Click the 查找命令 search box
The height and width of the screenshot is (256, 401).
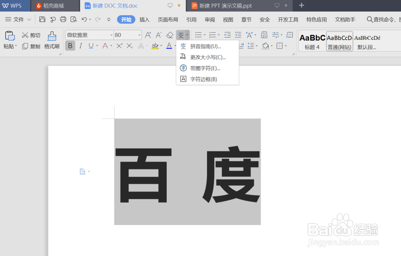coord(384,19)
